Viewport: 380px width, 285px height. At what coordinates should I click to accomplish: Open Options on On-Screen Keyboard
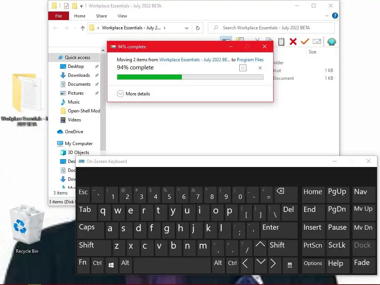click(x=313, y=265)
